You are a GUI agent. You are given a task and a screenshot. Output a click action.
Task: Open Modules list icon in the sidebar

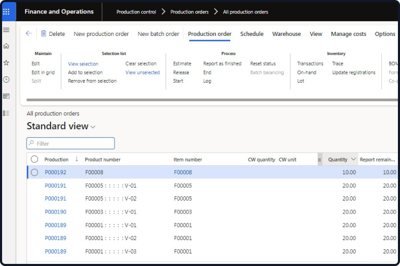(x=6, y=113)
